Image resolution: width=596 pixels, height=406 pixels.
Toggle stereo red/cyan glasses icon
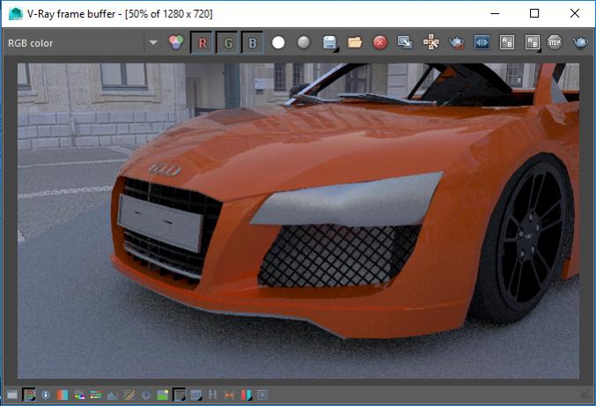click(x=246, y=395)
